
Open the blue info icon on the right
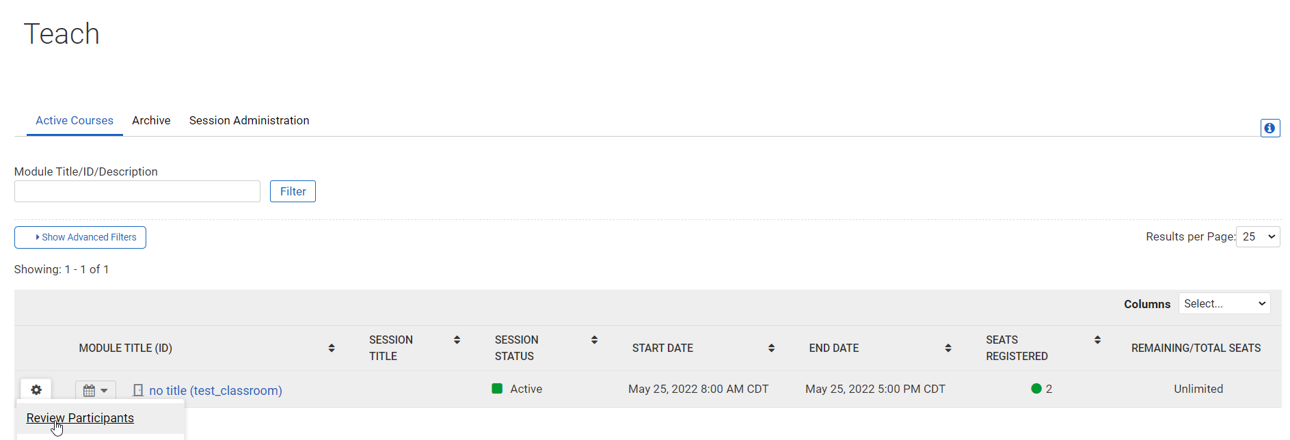1269,128
